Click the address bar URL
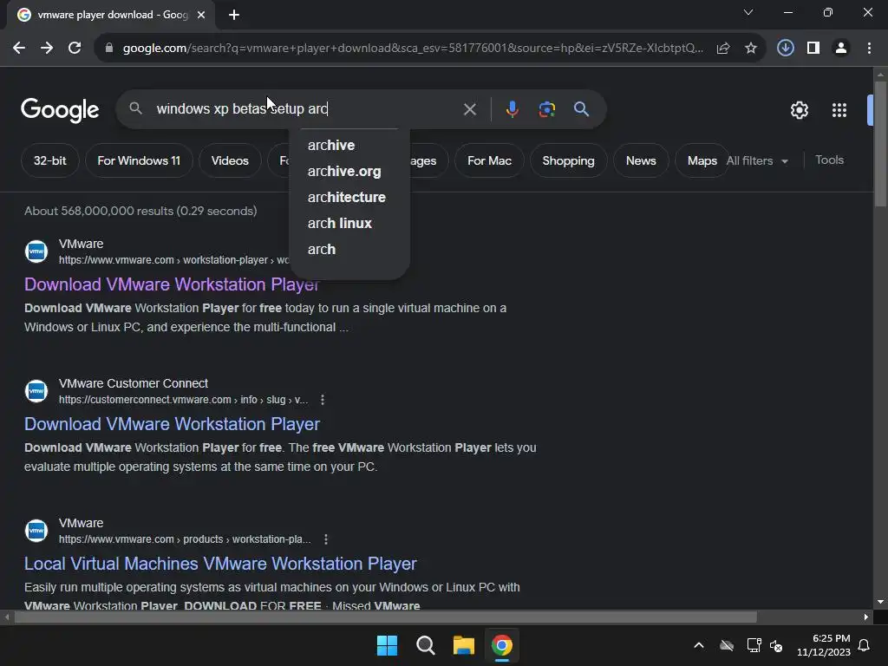The width and height of the screenshot is (888, 666). click(413, 49)
